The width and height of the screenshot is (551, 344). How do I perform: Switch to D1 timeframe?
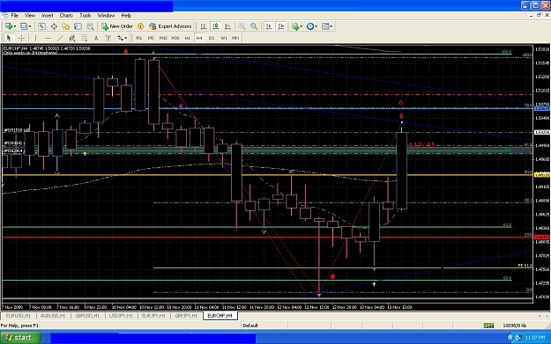[x=212, y=38]
